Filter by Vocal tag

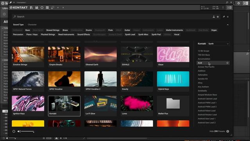(177, 34)
